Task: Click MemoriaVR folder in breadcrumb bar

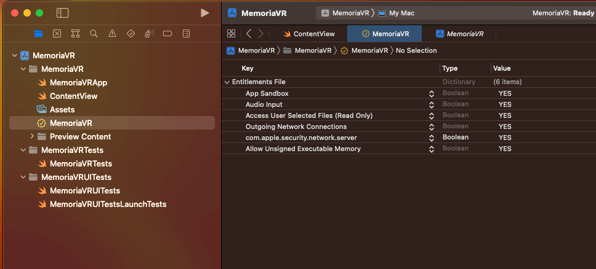Action: [x=307, y=50]
